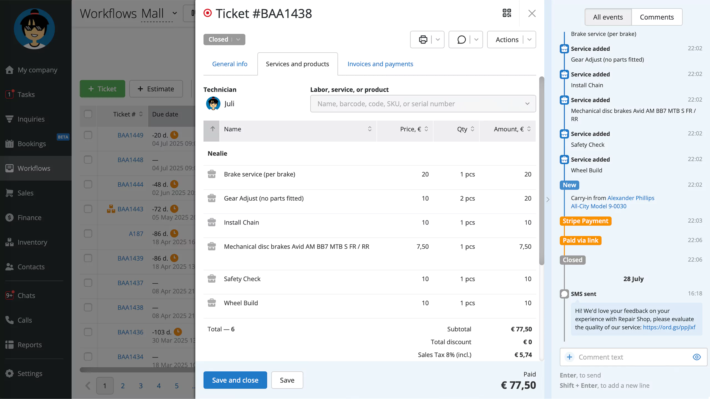
Task: Click the ticket panel vertical scrollbar
Action: point(541,170)
